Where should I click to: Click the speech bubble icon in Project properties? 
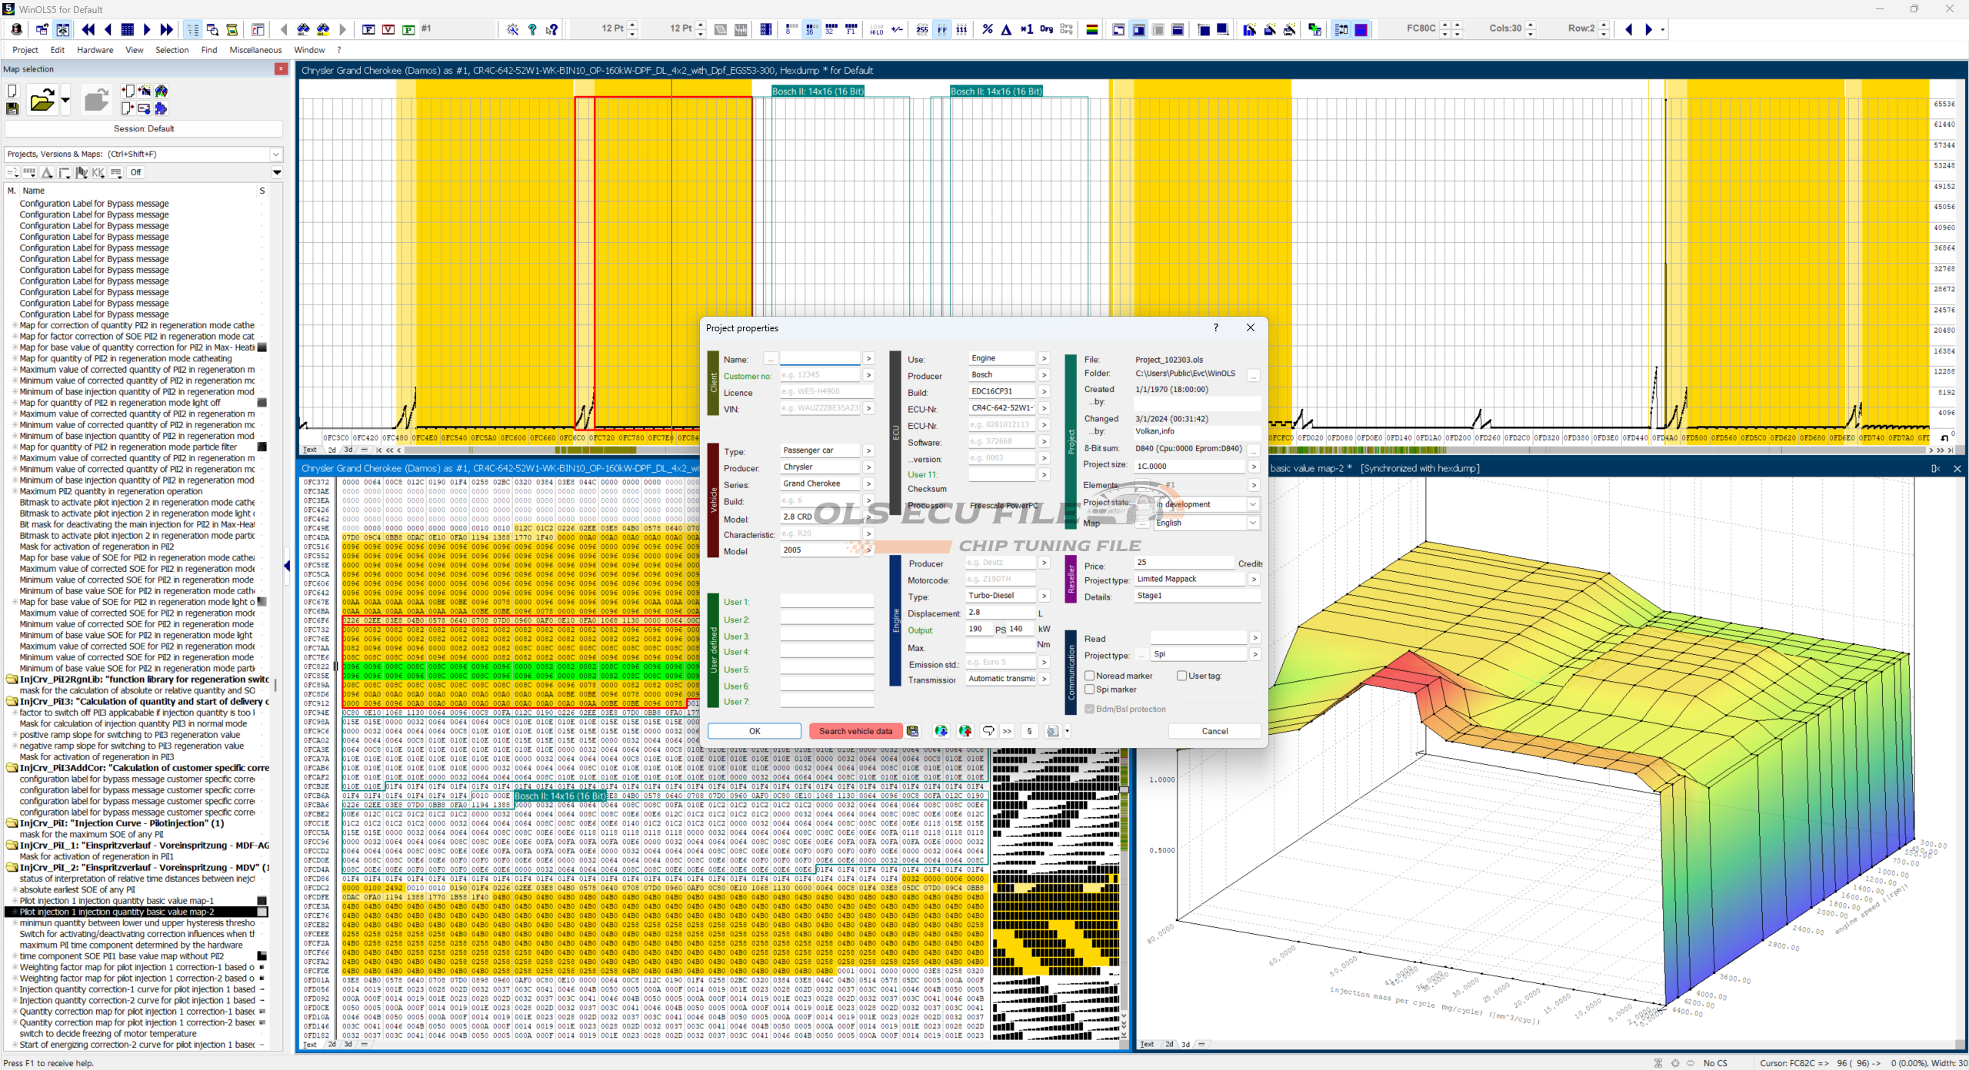click(988, 731)
